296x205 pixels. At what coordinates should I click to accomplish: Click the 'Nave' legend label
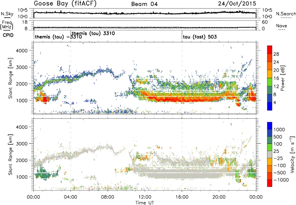point(282,26)
